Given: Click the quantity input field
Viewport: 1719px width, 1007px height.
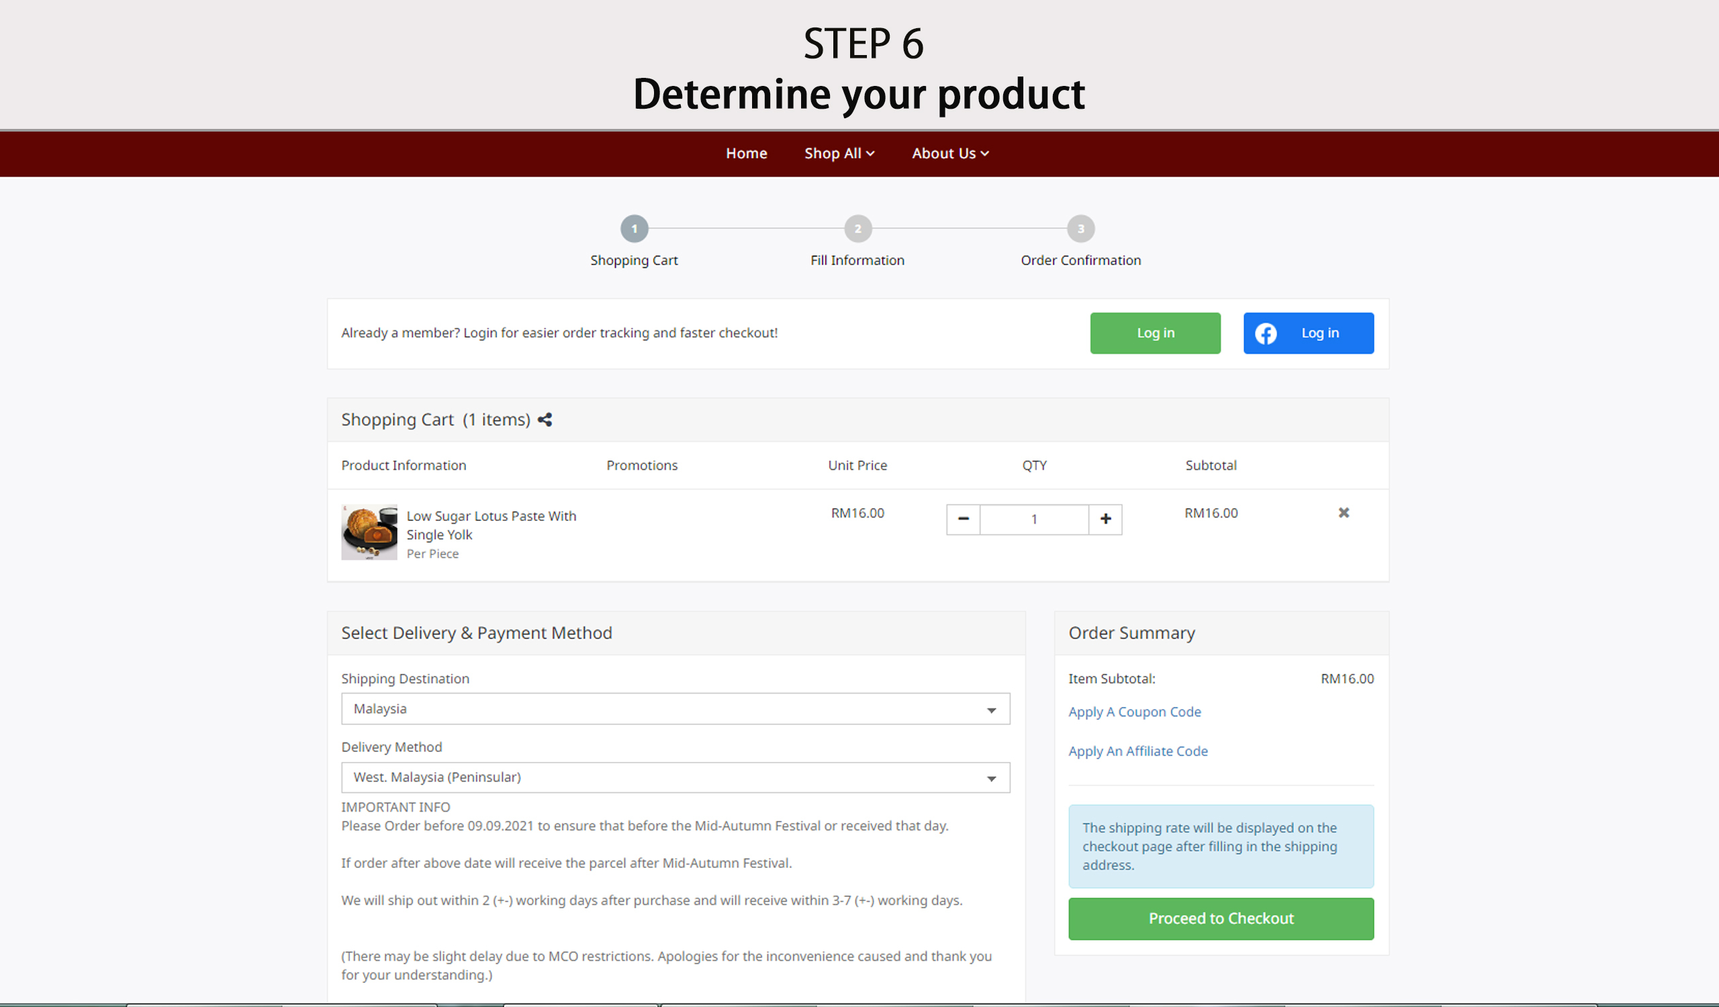Looking at the screenshot, I should (1033, 520).
